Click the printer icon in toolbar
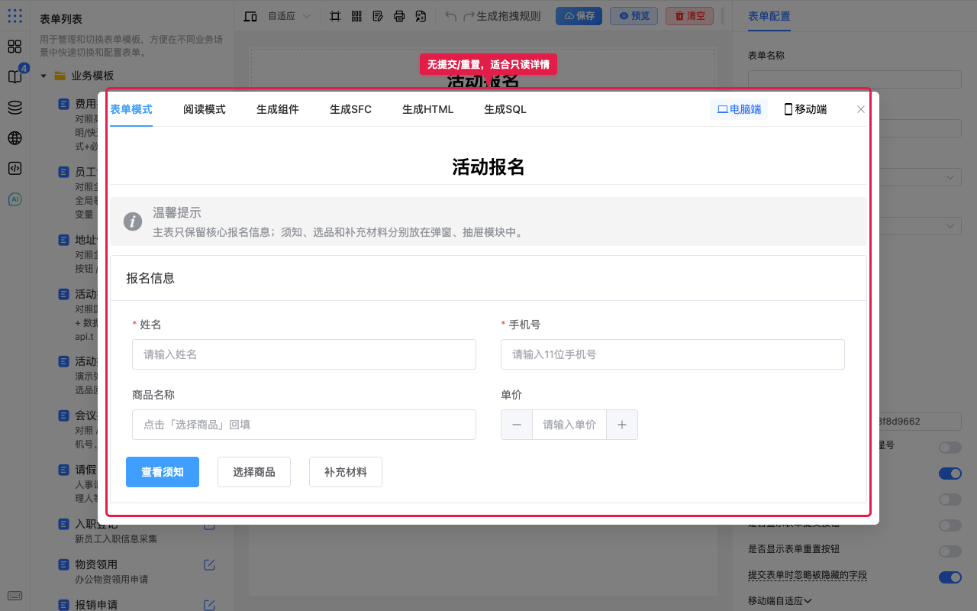 click(x=399, y=16)
